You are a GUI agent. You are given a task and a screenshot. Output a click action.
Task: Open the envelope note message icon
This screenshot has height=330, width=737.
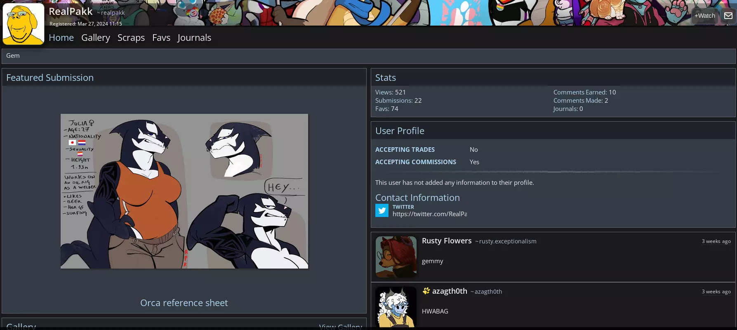(728, 16)
